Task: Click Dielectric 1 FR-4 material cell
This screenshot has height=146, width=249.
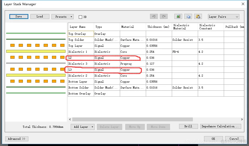Action: click(x=185, y=52)
